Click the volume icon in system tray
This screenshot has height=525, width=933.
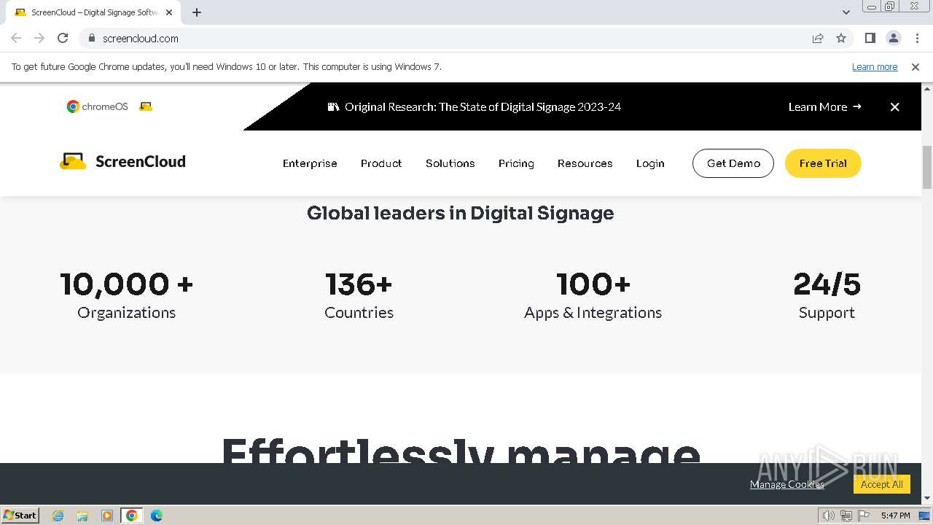point(828,516)
